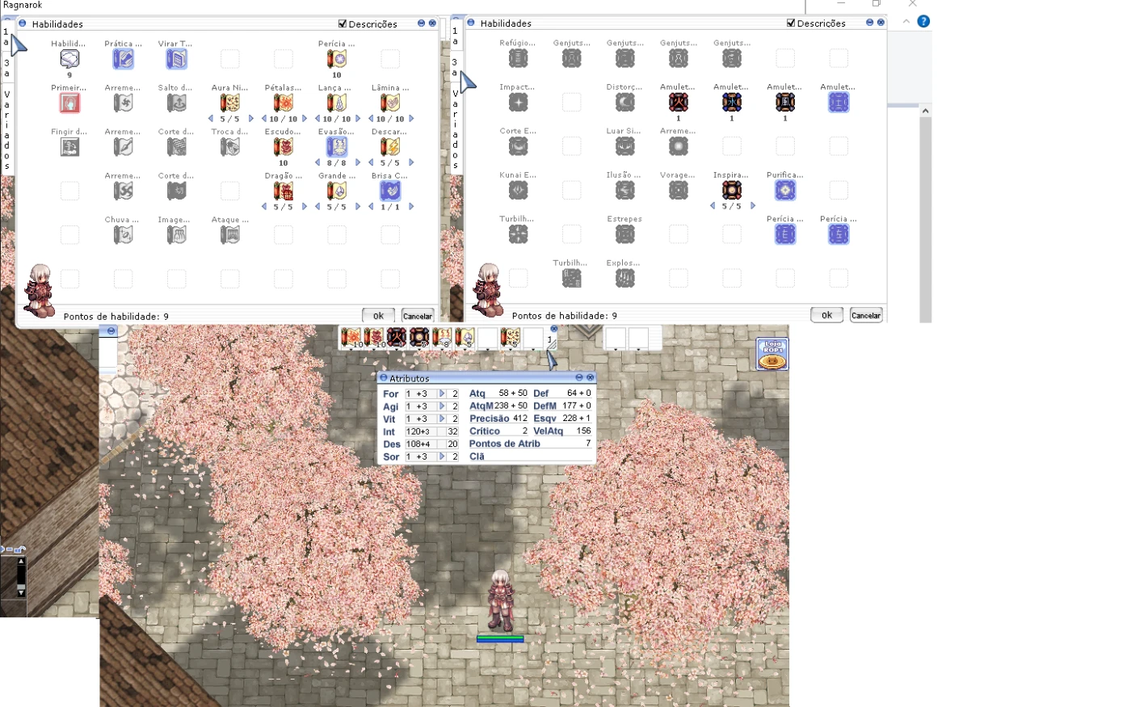This screenshot has width=1131, height=707.
Task: Increase Brisa C... skill level arrow
Action: (411, 207)
